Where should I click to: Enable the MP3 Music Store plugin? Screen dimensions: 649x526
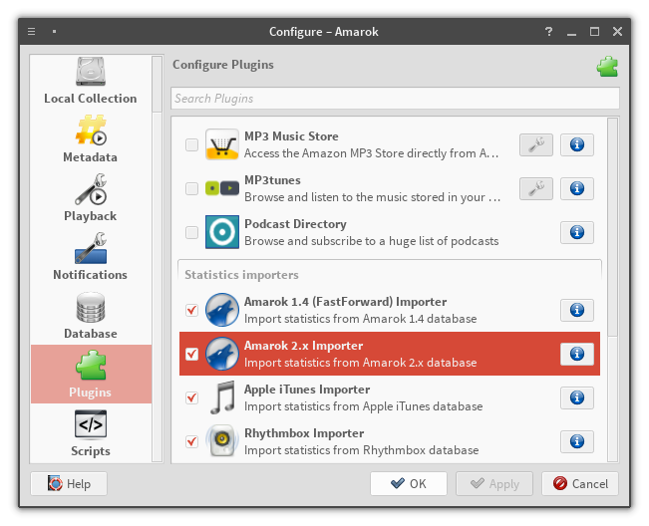click(x=191, y=144)
